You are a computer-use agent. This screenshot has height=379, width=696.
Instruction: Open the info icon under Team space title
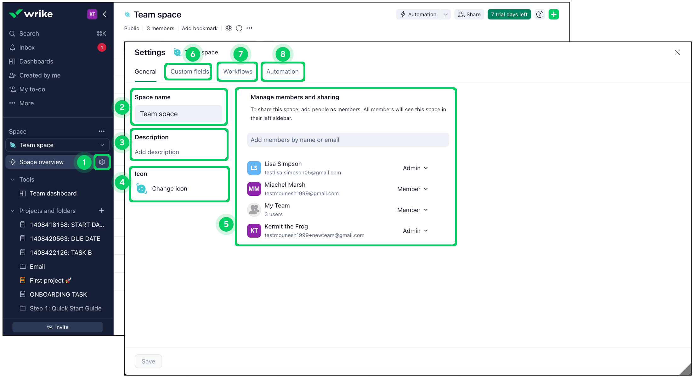pyautogui.click(x=239, y=28)
